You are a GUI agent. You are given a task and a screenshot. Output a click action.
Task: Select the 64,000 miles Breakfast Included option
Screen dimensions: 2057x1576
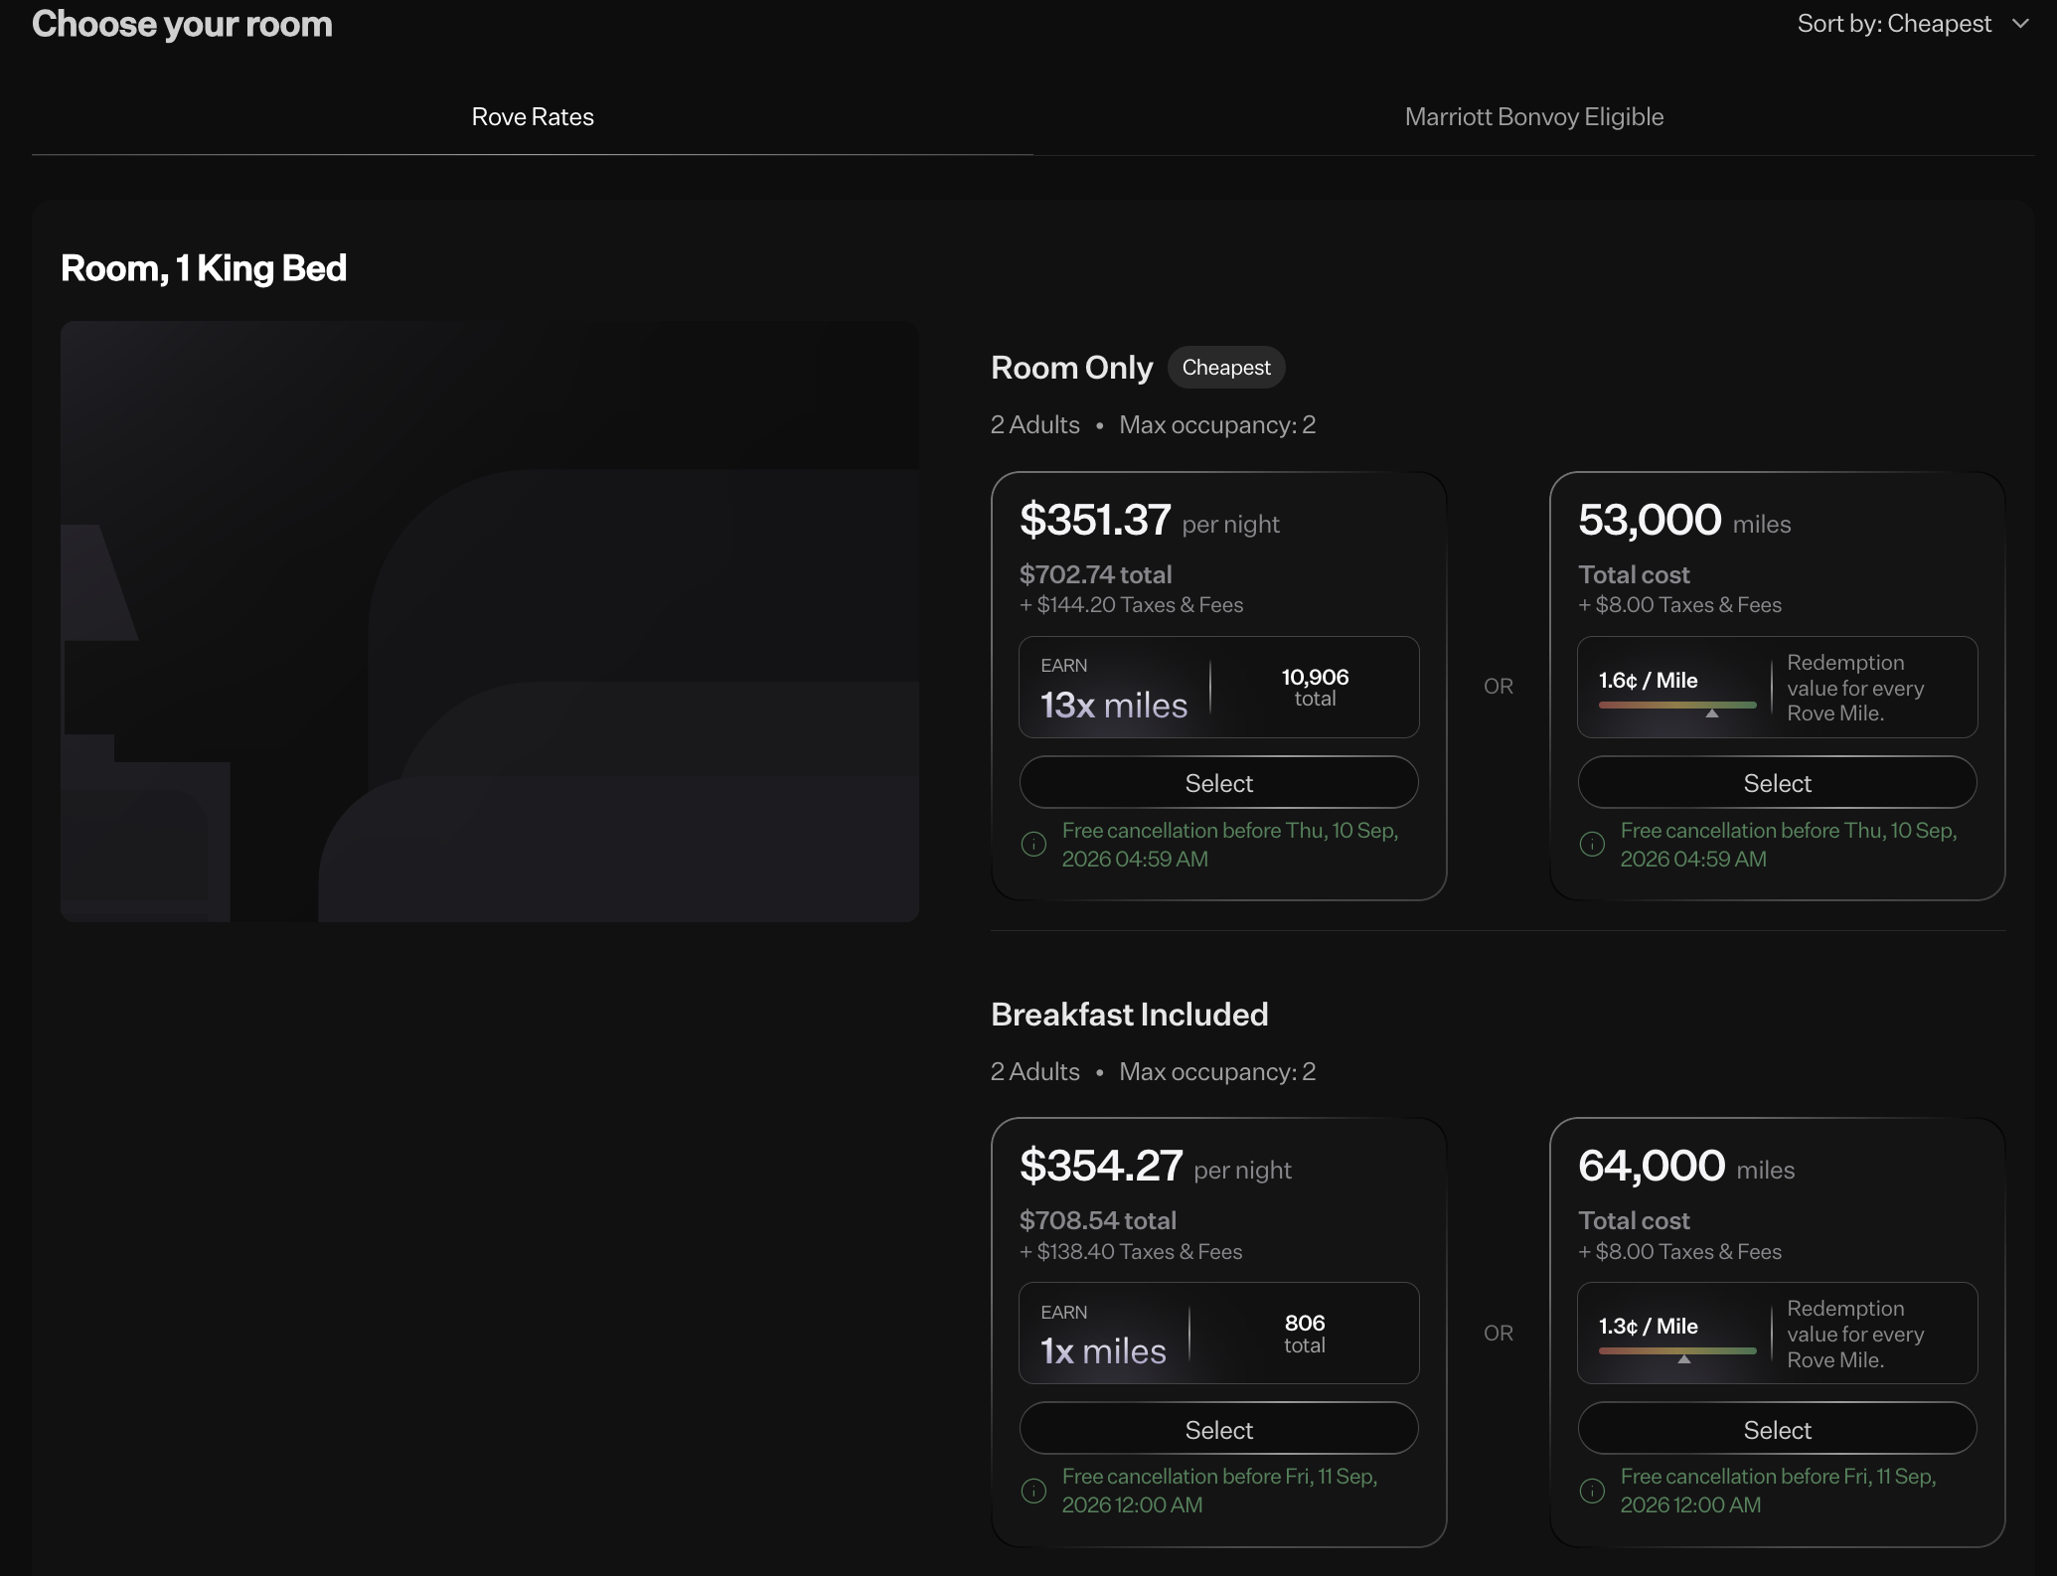[x=1777, y=1429]
